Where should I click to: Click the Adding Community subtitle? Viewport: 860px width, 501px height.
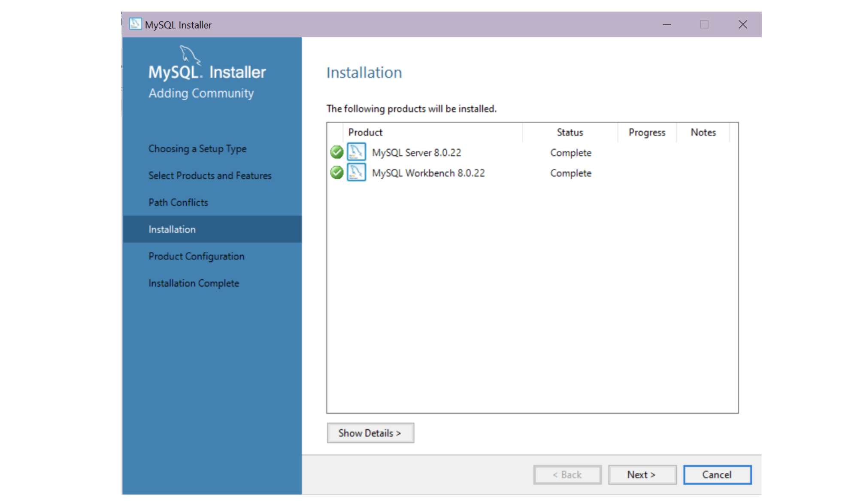tap(201, 93)
